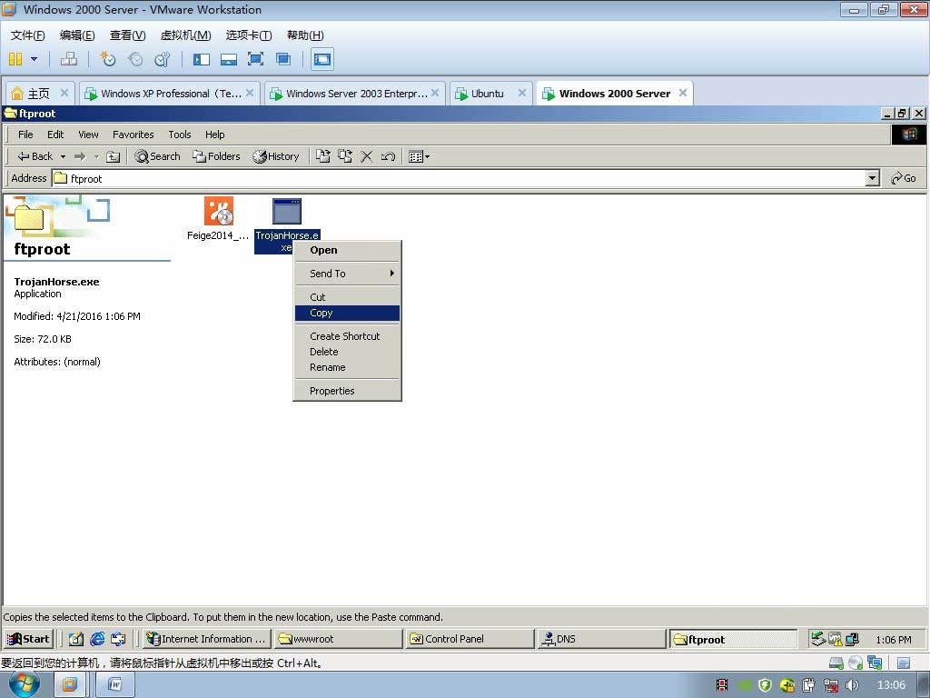Viewport: 930px width, 698px height.
Task: Click the Undo icon in toolbar
Action: pos(389,156)
